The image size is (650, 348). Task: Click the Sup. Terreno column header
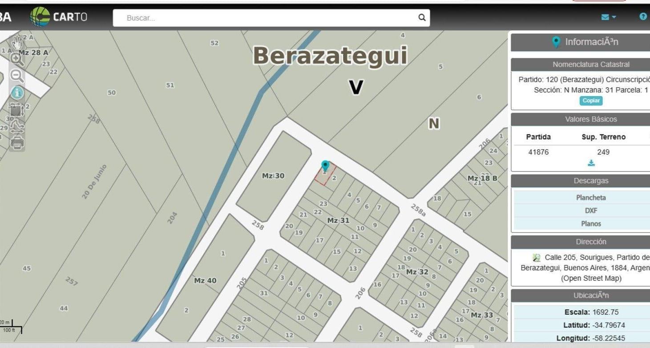point(603,137)
